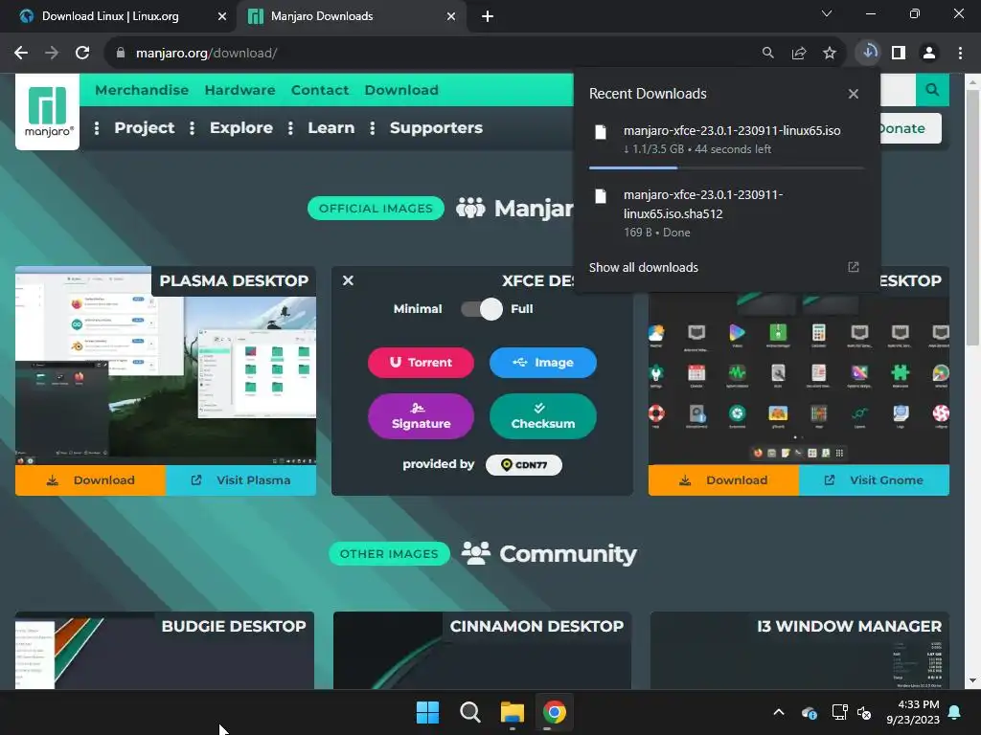
Task: Click the Plasma Desktop screenshot thumbnail
Action: pos(165,366)
